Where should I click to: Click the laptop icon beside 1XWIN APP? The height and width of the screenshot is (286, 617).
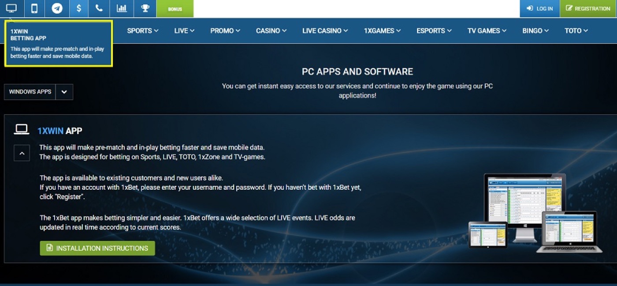(22, 129)
